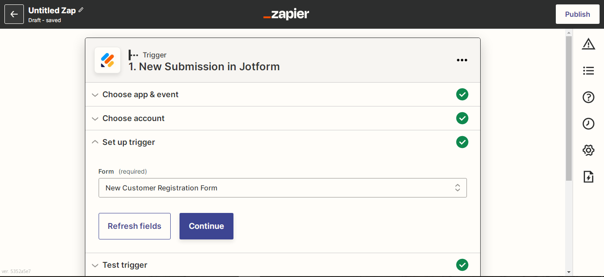604x277 pixels.
Task: Open the warning status icon in sidebar
Action: (x=589, y=44)
